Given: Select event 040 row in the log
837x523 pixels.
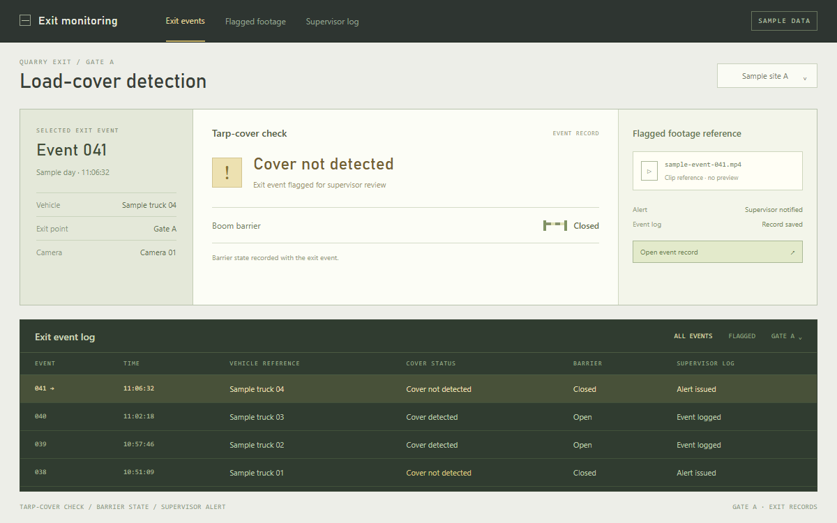Looking at the screenshot, I should 418,417.
